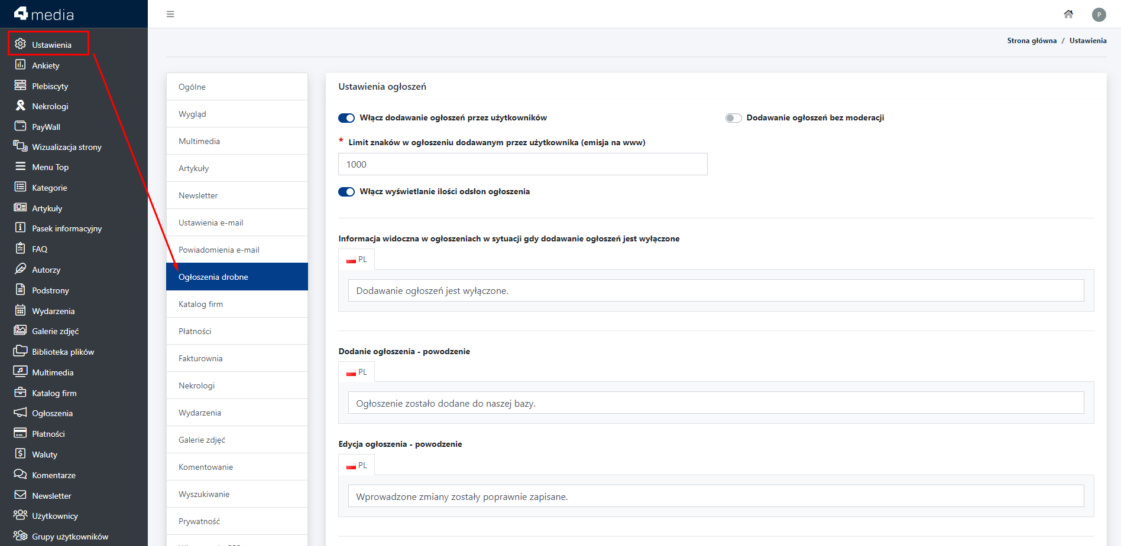
Task: Open Wydarzenia calendar icon in sidebar
Action: [x=20, y=310]
